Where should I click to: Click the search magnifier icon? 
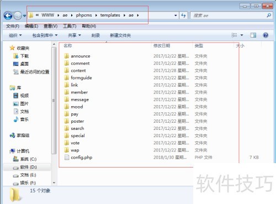[269, 15]
